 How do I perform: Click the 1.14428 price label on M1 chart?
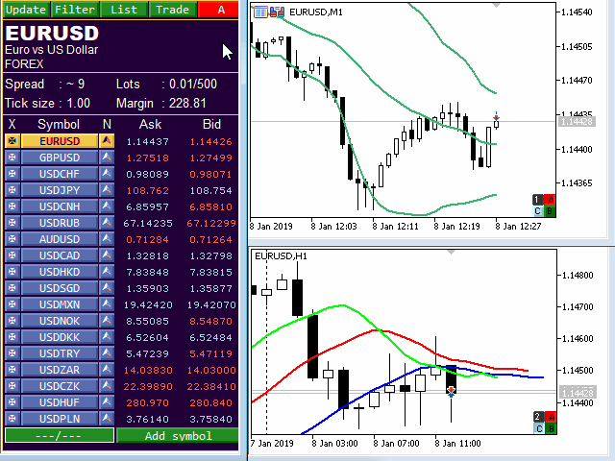(x=577, y=122)
